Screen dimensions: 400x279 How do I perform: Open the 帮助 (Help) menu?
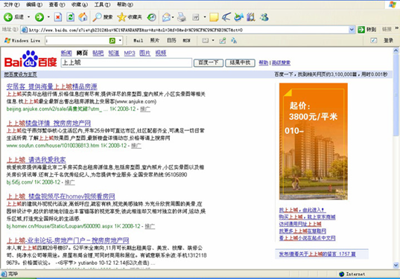coord(124,4)
